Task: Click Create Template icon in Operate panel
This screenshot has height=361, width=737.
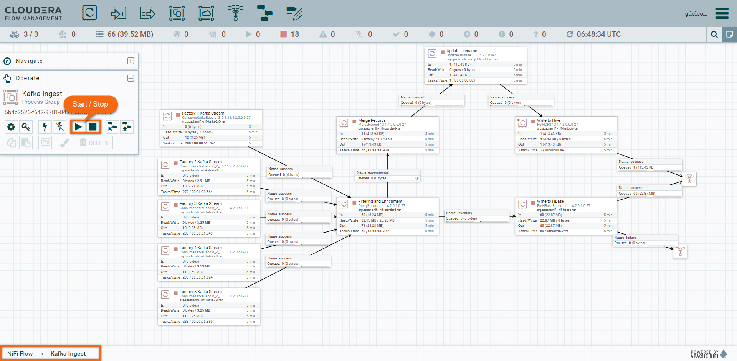Action: [112, 127]
